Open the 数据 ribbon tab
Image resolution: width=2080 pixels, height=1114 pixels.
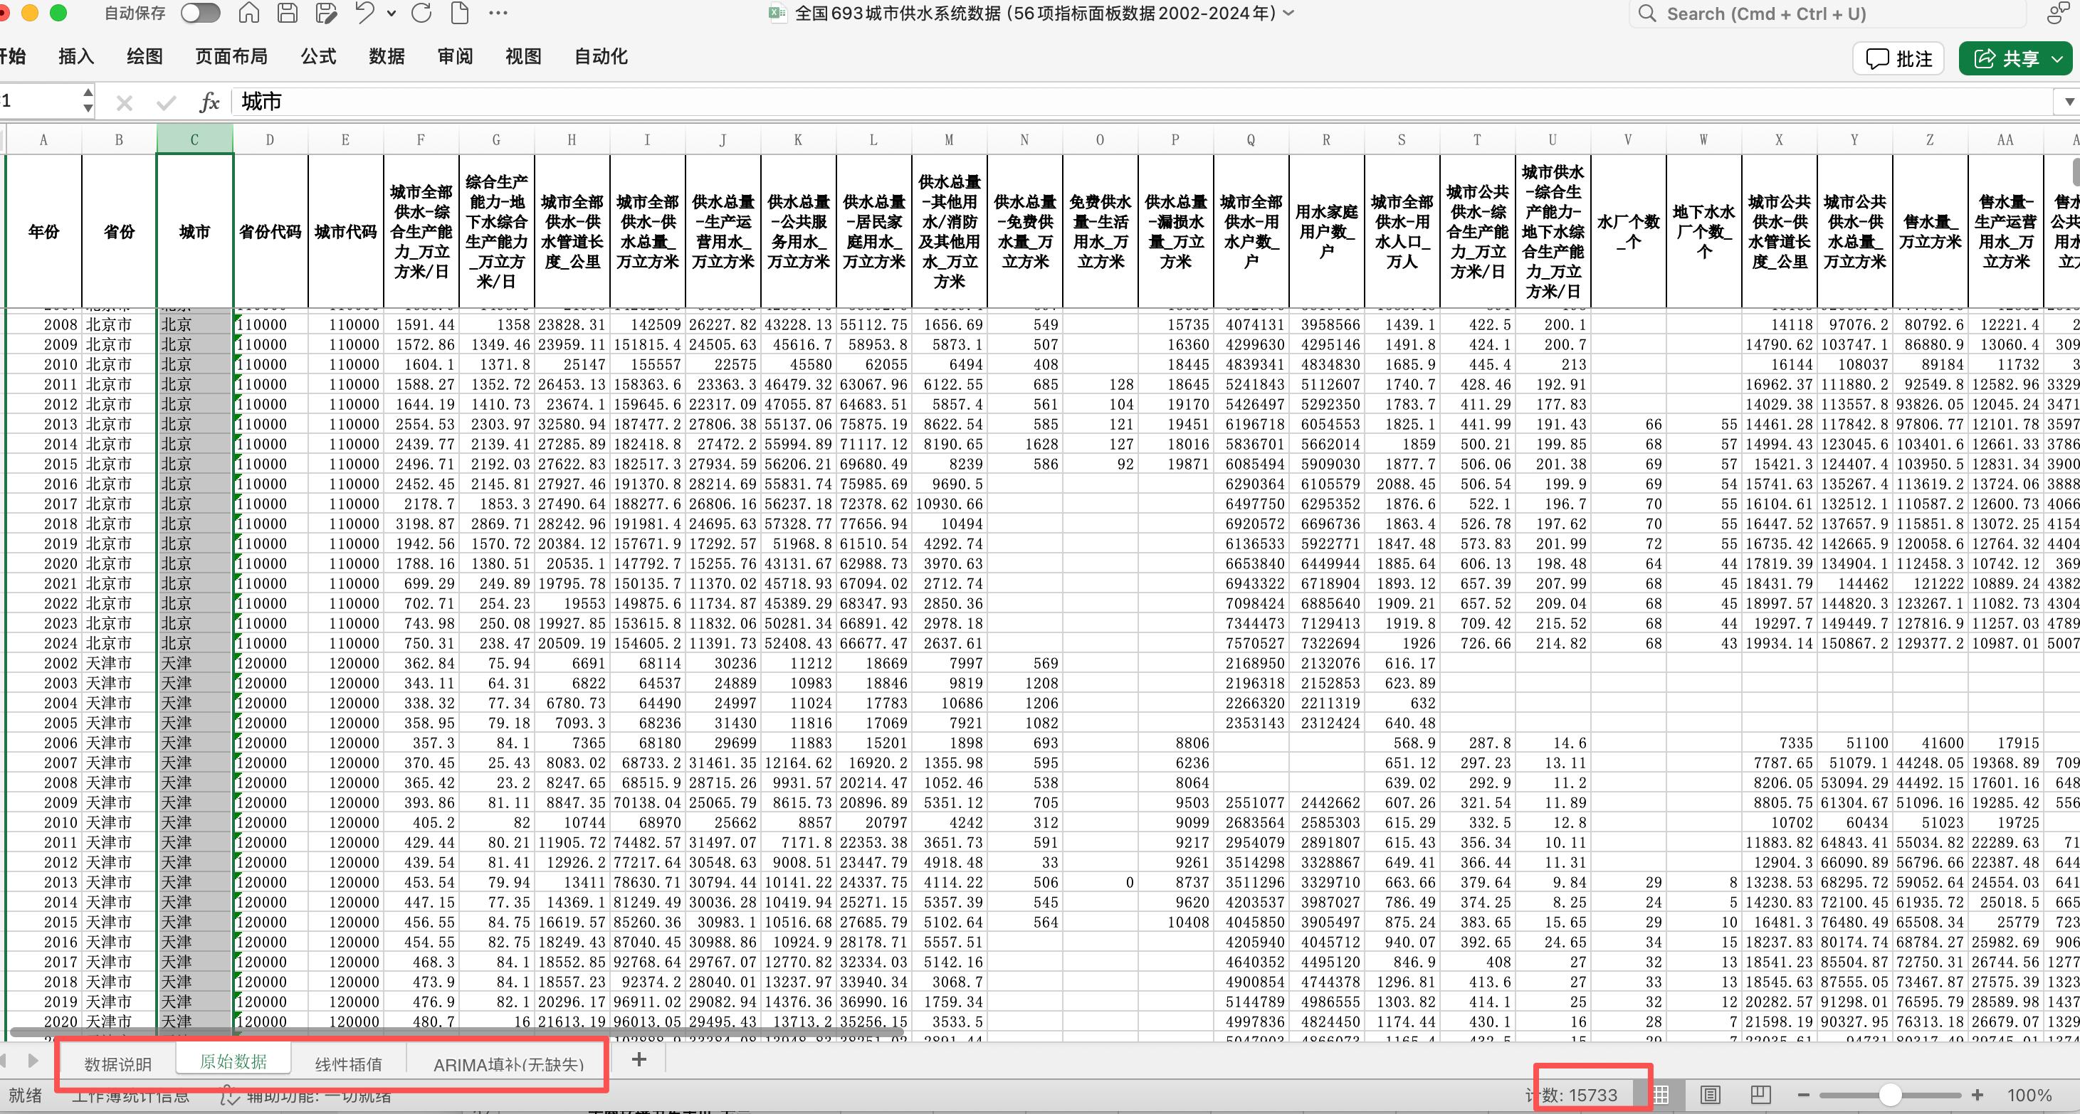click(x=386, y=56)
